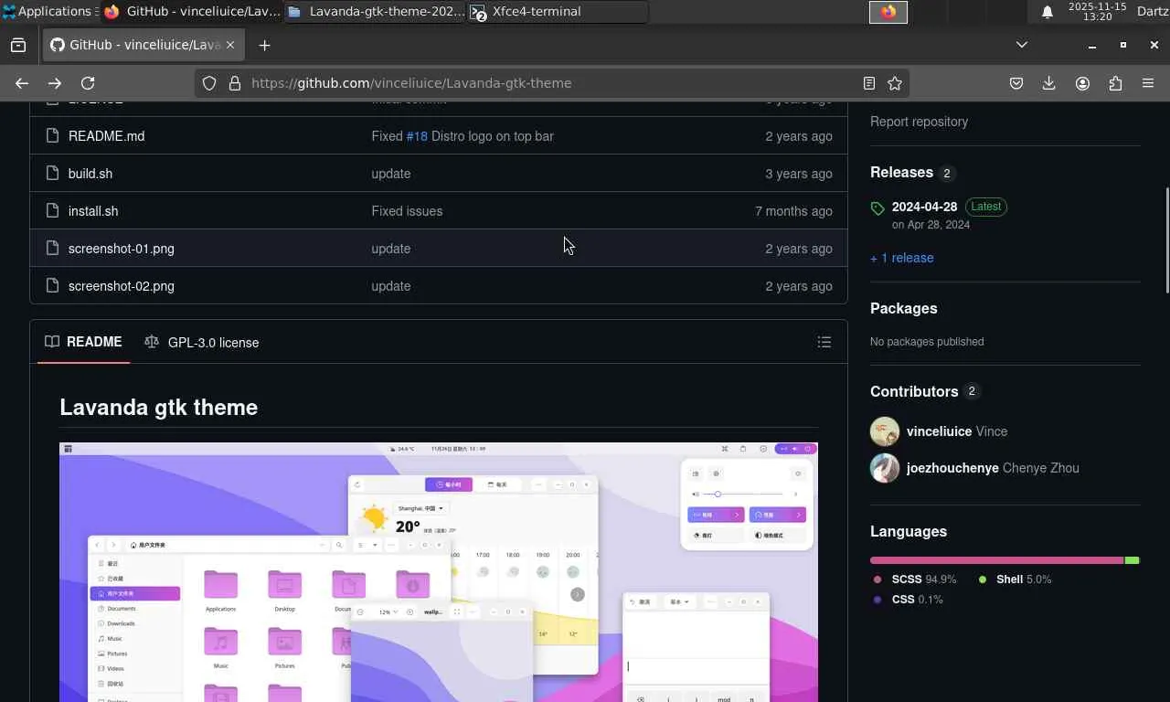Switch to the GPL-3.0 license tab
The image size is (1170, 702).
[x=202, y=343]
